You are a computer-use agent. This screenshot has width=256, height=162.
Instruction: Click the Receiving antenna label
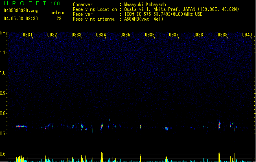pyautogui.click(x=94, y=19)
